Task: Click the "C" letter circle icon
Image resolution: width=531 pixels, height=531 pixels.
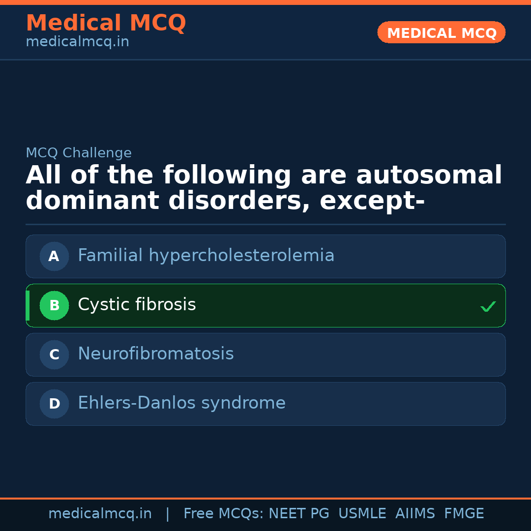Action: coord(54,354)
